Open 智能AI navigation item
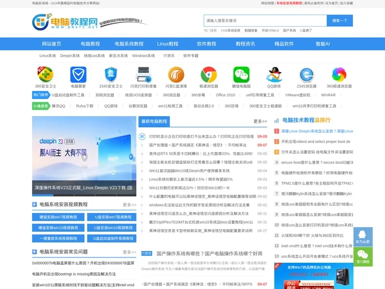The width and height of the screenshot is (385, 289). tap(322, 44)
